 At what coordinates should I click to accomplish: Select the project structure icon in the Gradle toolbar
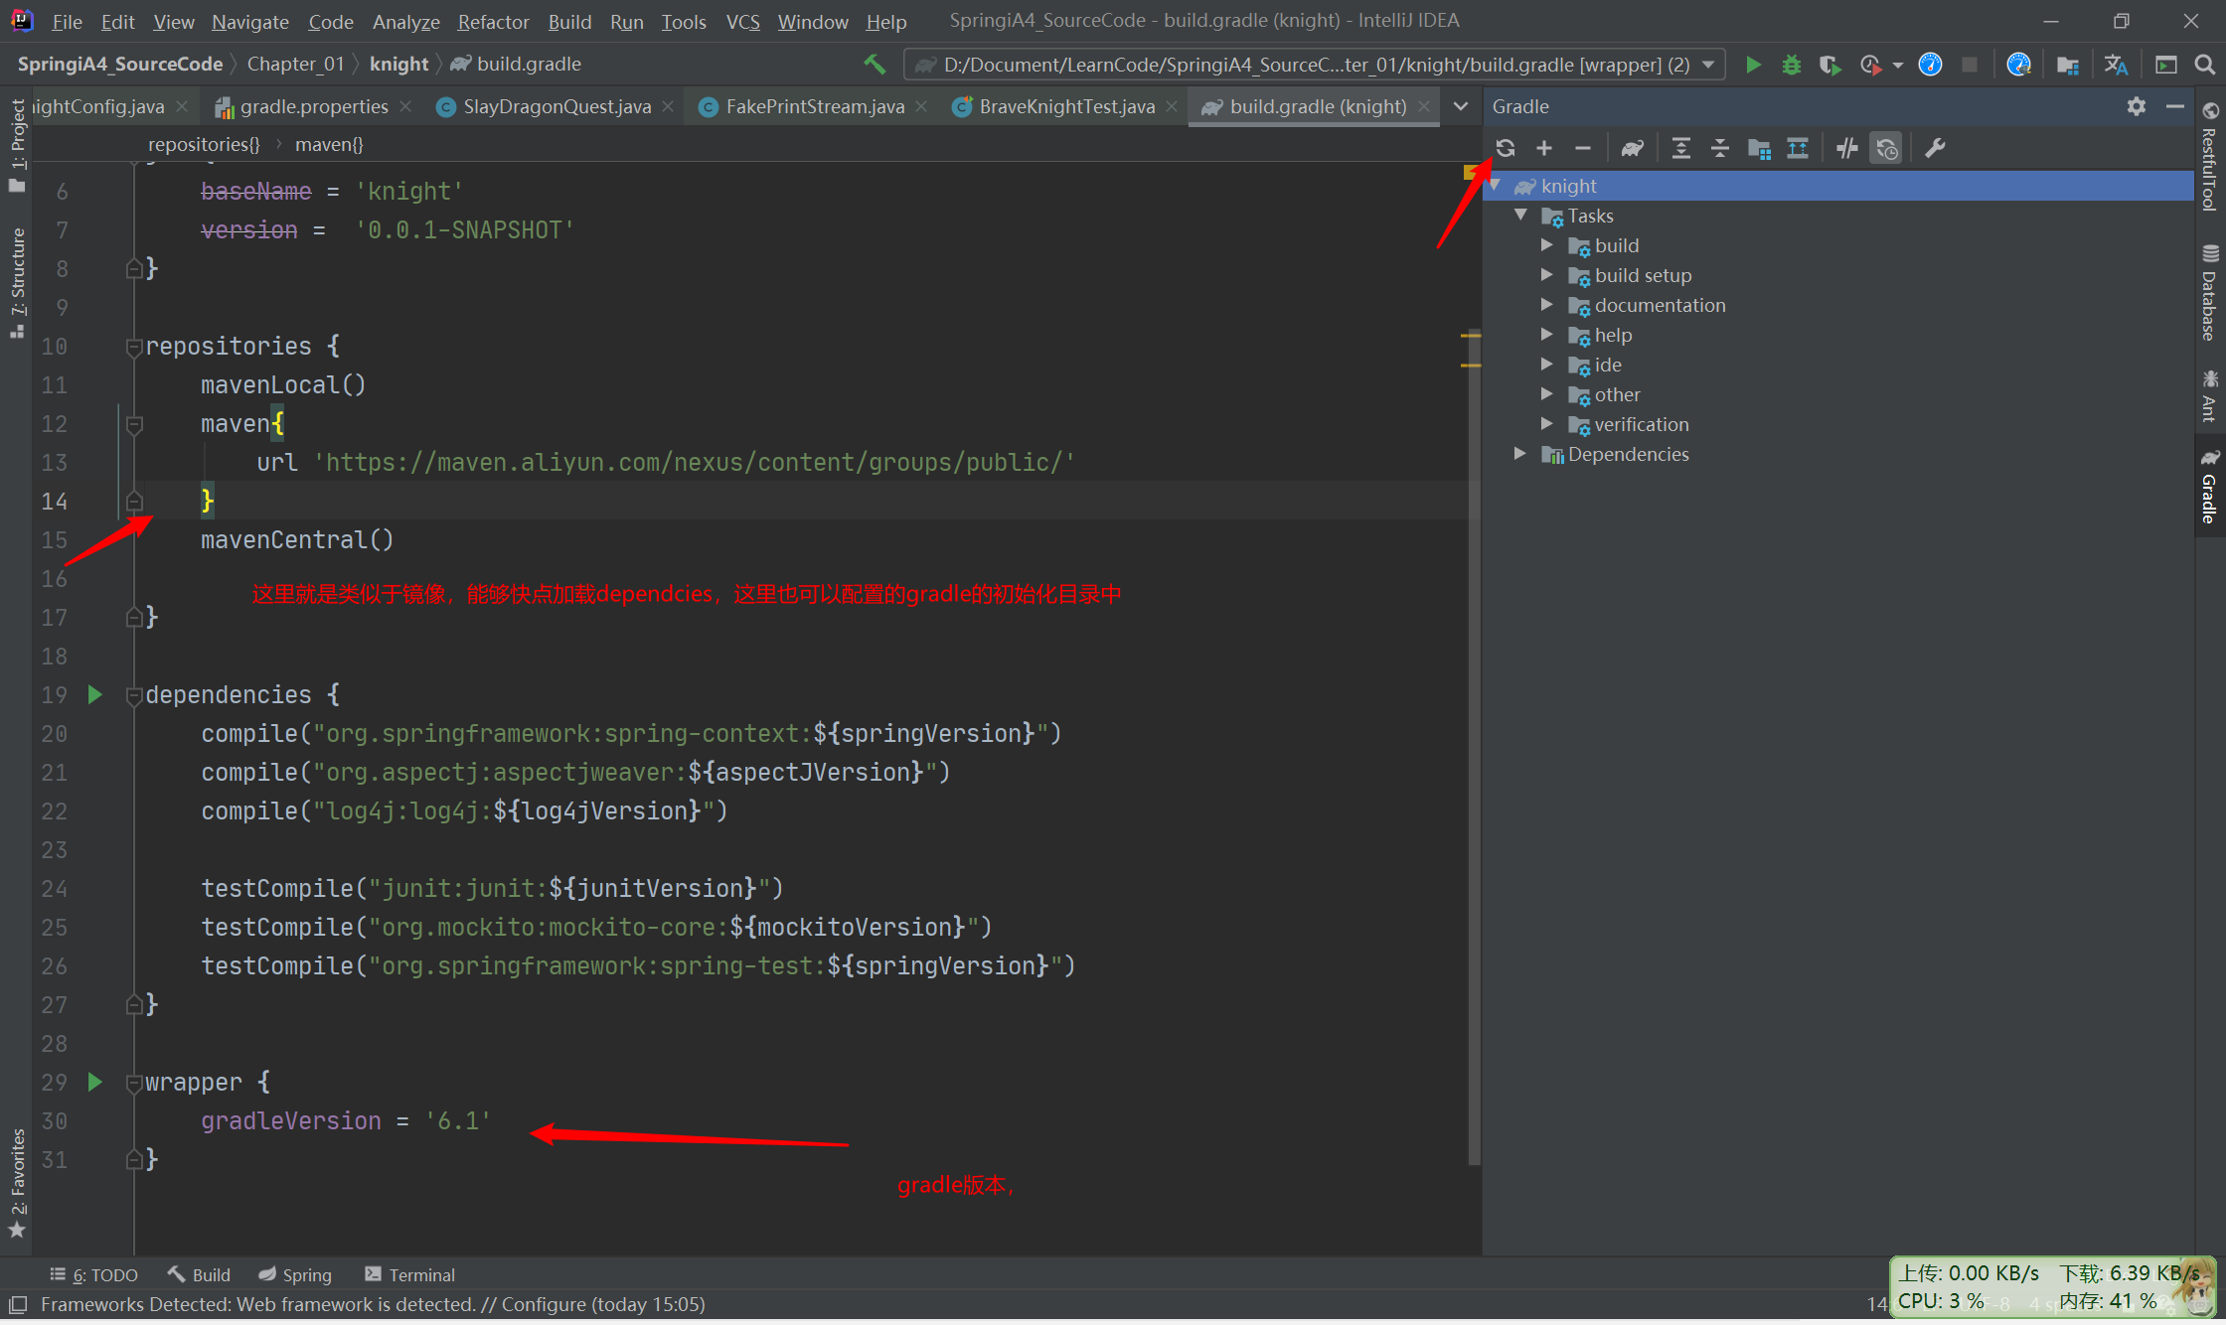click(x=1759, y=149)
